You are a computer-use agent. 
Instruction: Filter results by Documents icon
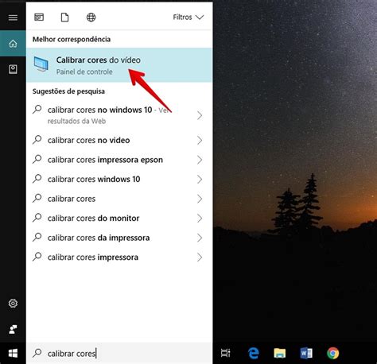tap(64, 17)
